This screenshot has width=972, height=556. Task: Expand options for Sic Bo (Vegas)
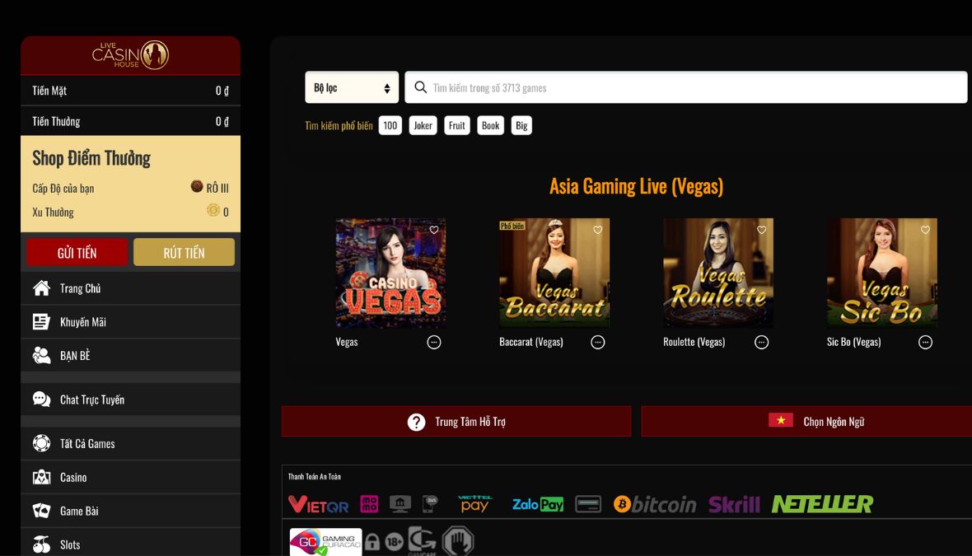[x=925, y=341]
